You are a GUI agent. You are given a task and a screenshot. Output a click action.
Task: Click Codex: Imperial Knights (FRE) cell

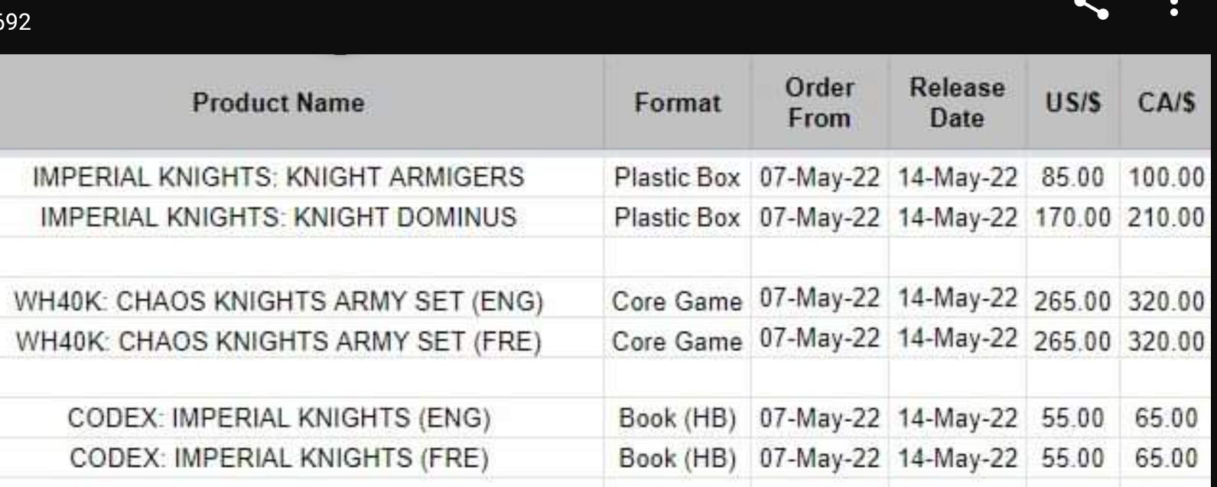click(278, 458)
